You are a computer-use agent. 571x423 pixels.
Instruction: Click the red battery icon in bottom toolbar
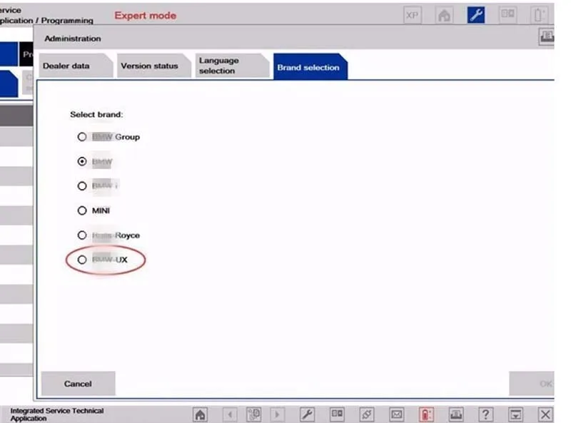(x=426, y=414)
